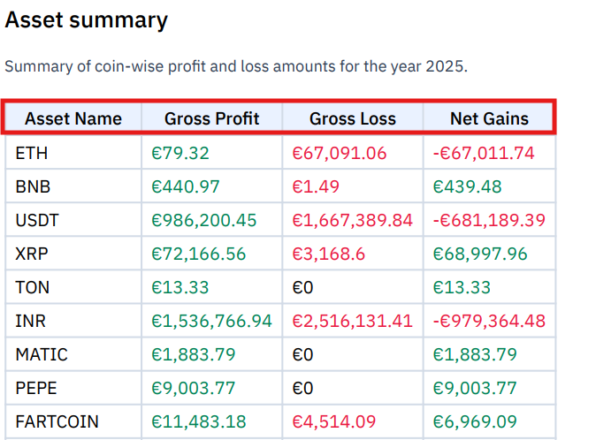Click the Net Gains column header

click(490, 118)
